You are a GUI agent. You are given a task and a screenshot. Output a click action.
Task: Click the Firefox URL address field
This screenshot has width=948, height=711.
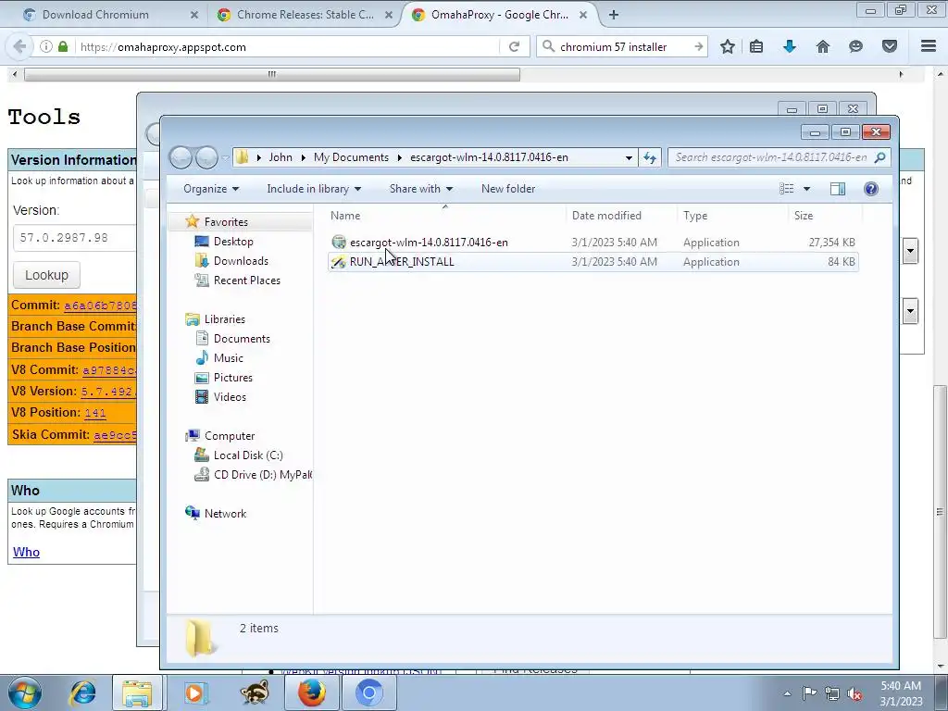coord(287,46)
